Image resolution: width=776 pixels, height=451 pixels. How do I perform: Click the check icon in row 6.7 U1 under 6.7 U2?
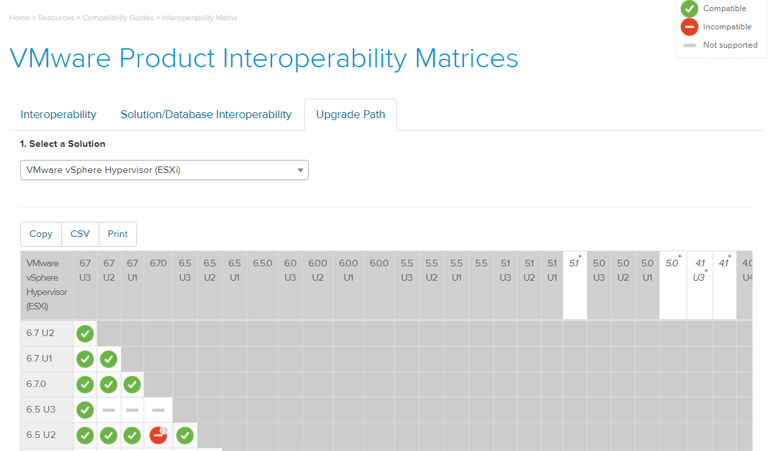109,359
